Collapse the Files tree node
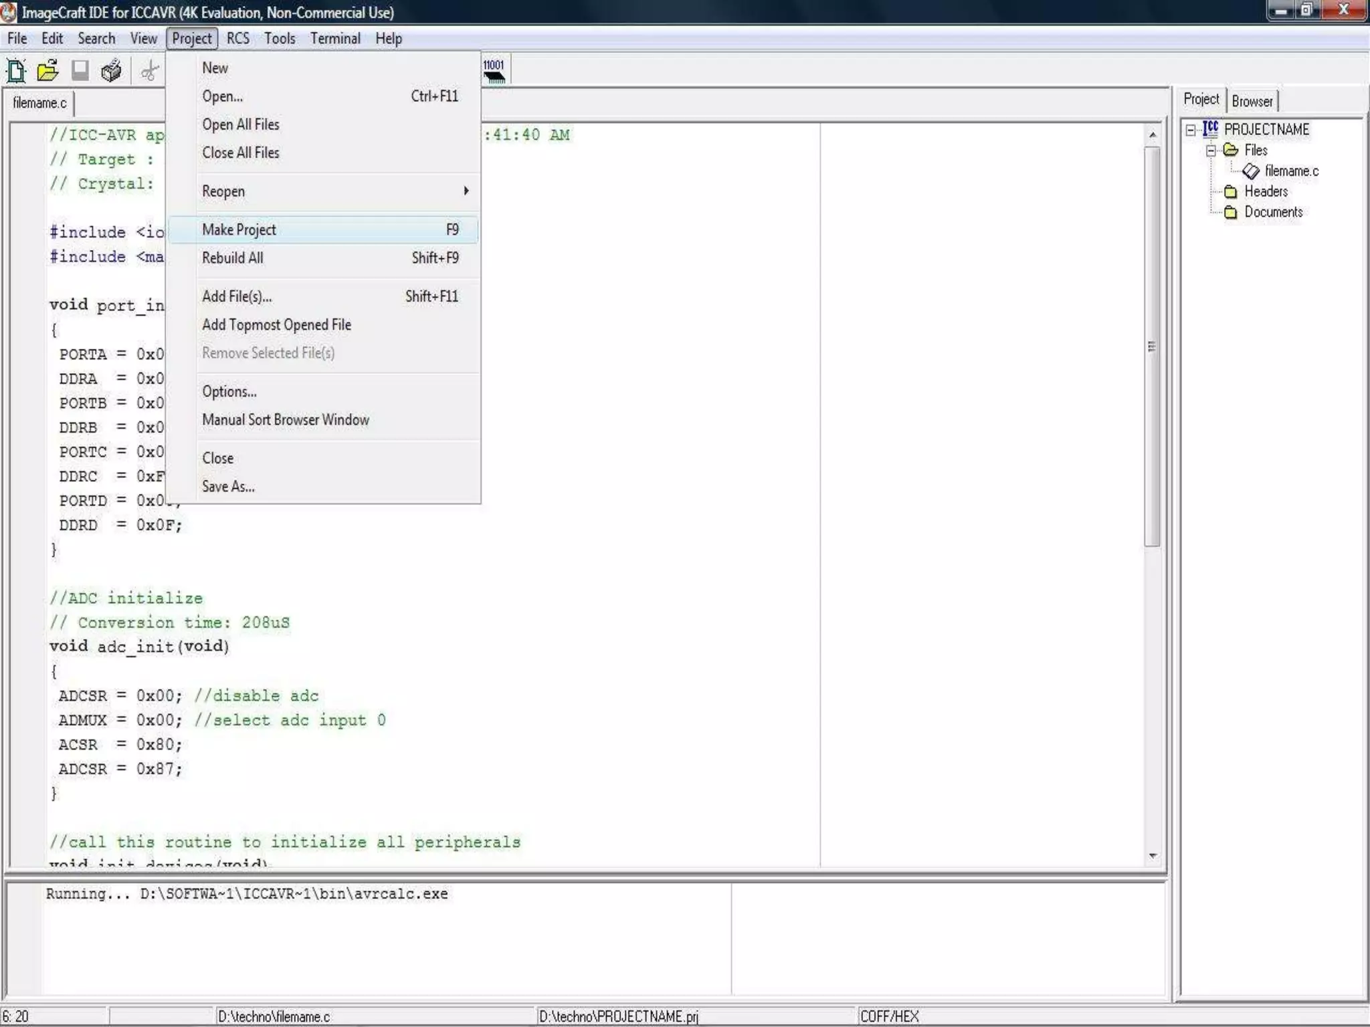This screenshot has height=1027, width=1370. point(1211,150)
